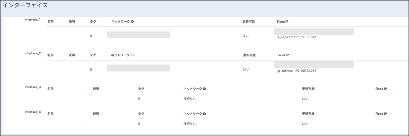Click interface_3's 接続なし network value
409x136 pixels.
(190, 99)
